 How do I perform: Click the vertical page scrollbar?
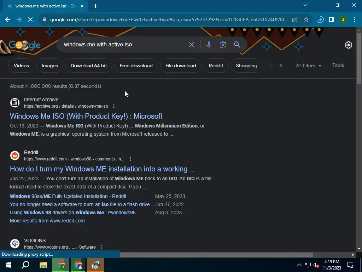click(x=359, y=59)
